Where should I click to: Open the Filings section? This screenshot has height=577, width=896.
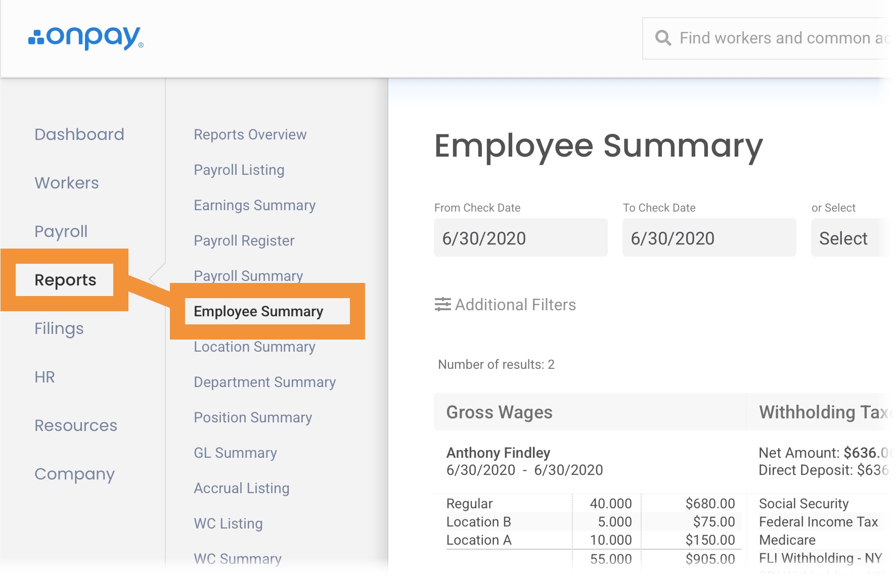point(59,328)
